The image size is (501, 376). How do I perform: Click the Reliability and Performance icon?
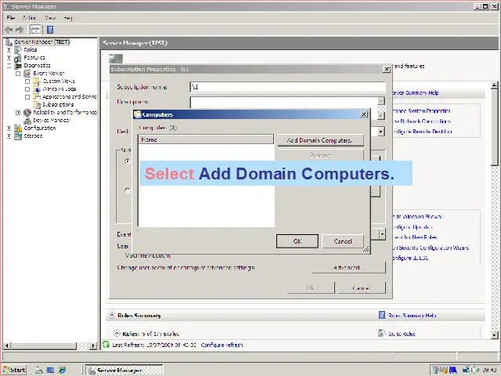coord(27,113)
